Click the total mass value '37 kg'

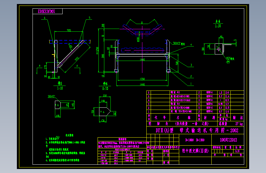[239, 124]
